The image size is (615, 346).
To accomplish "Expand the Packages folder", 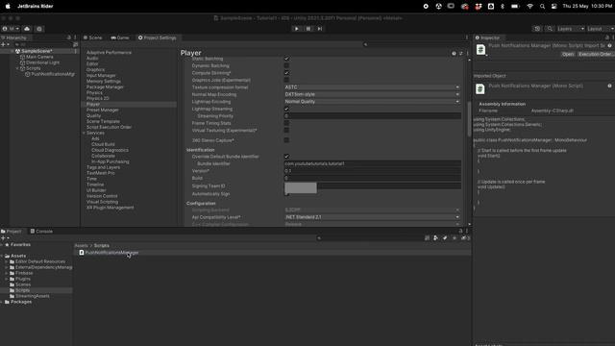I will [x=2, y=302].
